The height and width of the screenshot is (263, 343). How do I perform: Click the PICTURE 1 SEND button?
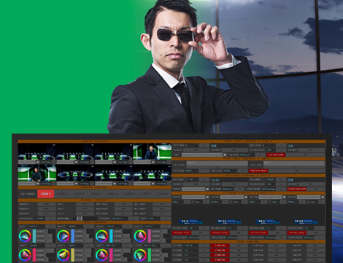point(182,232)
